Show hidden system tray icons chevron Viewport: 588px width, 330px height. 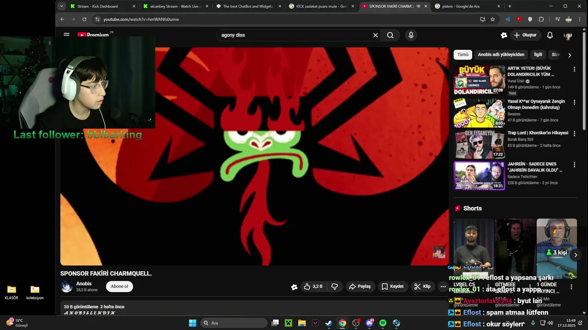point(524,323)
